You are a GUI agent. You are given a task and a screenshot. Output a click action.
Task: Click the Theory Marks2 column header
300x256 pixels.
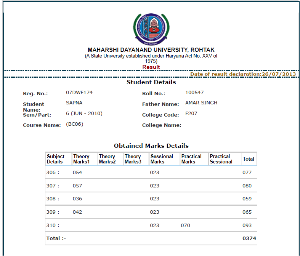(110, 159)
